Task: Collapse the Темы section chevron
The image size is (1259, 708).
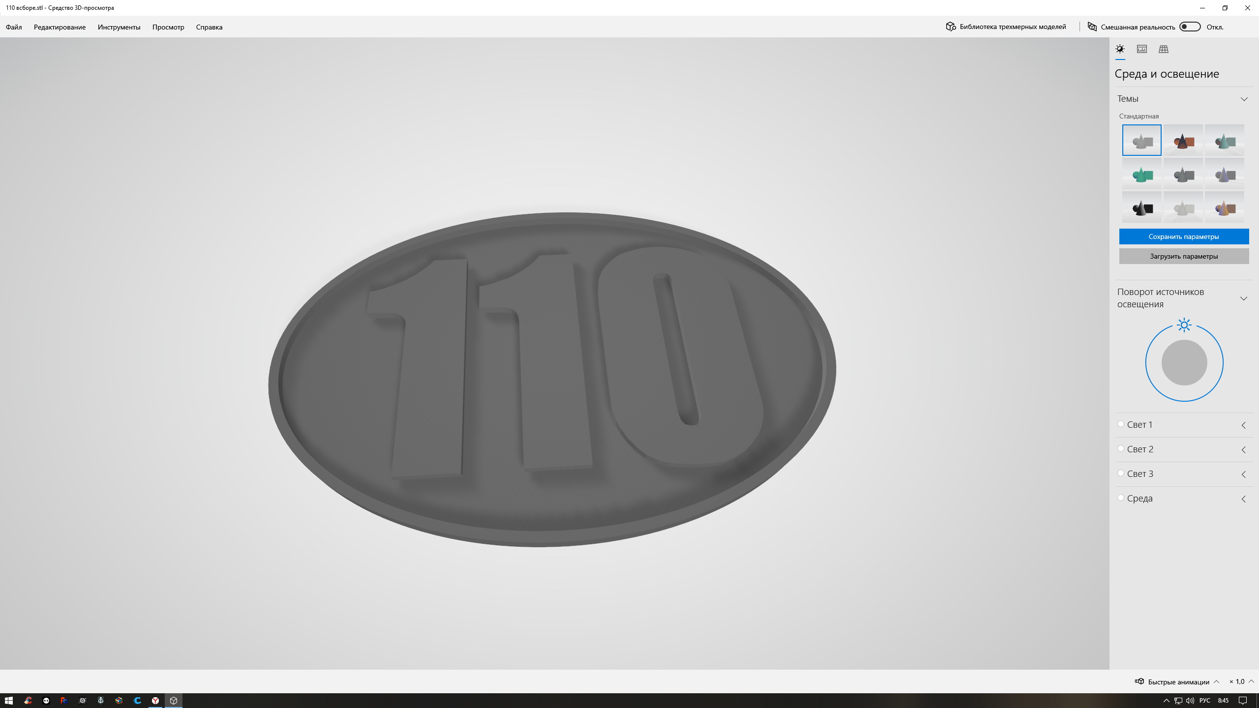Action: click(1244, 99)
